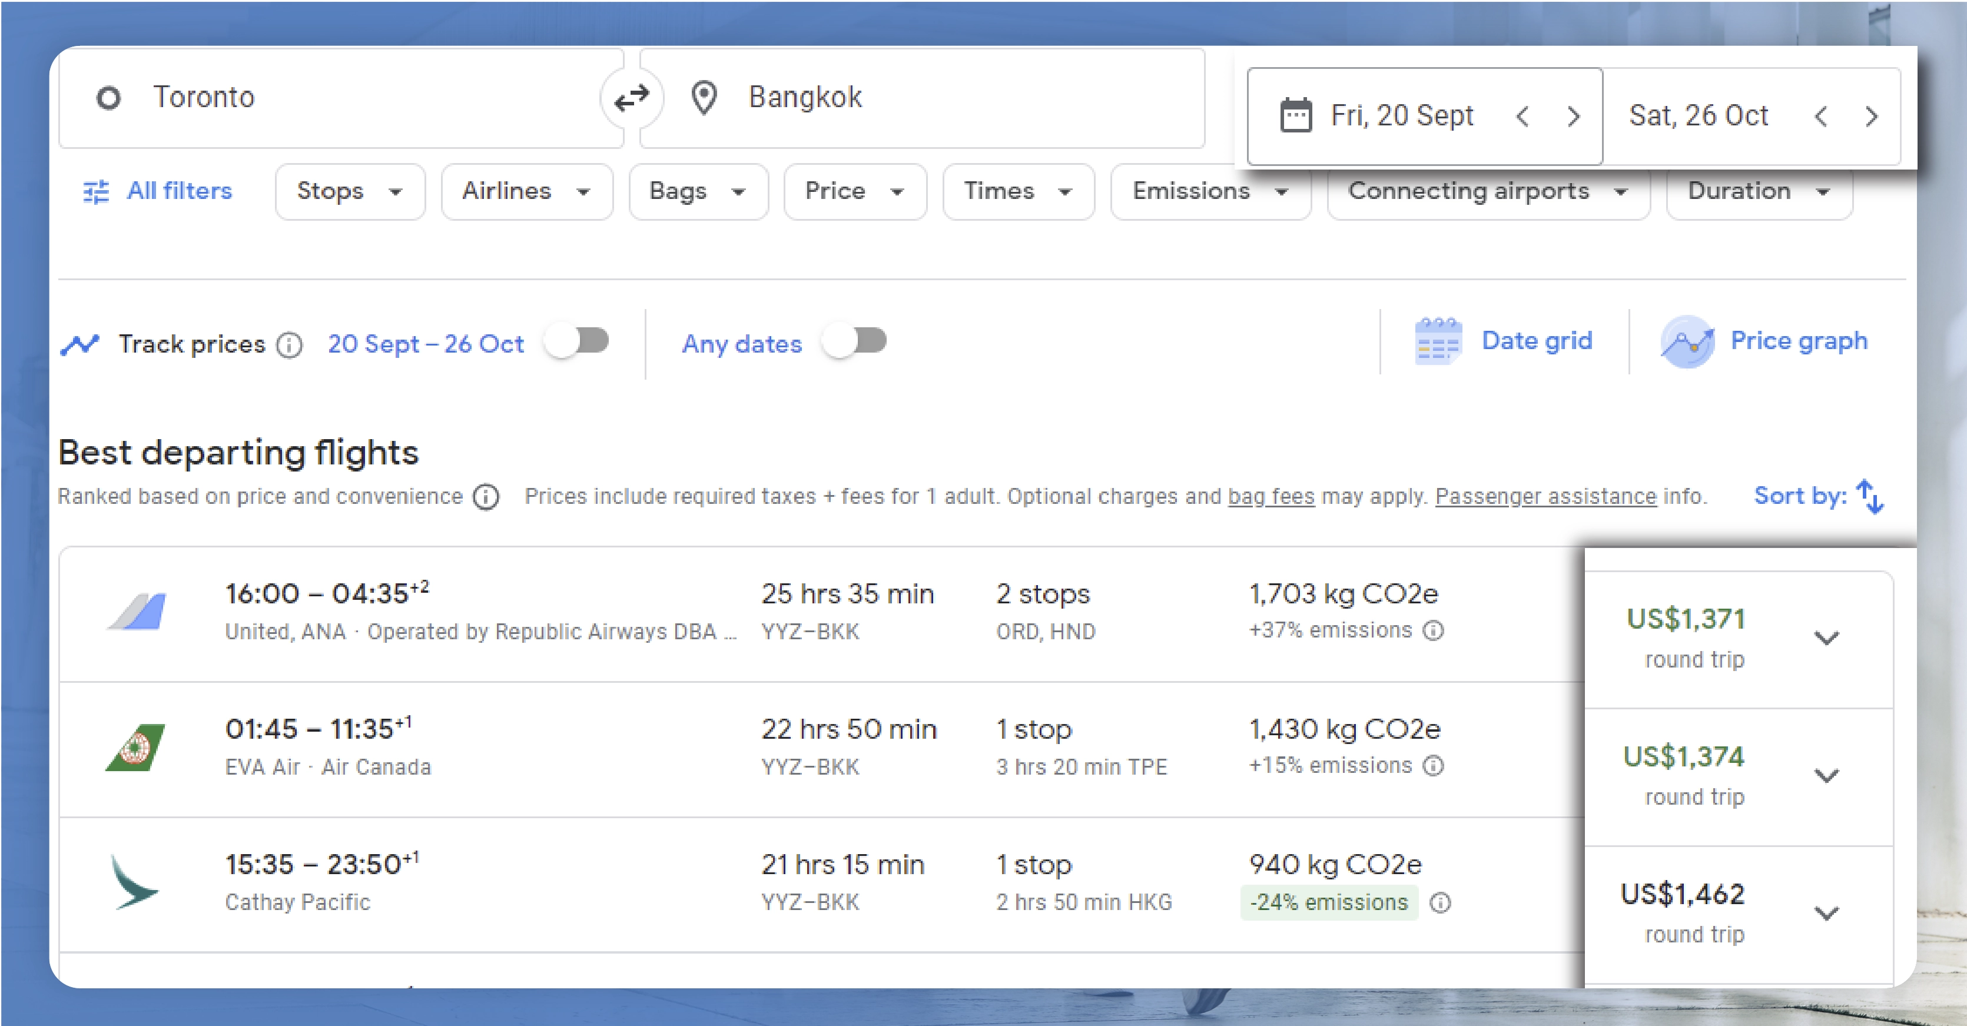Image resolution: width=1967 pixels, height=1026 pixels.
Task: Click the origin circle icon beside Toronto
Action: (x=108, y=98)
